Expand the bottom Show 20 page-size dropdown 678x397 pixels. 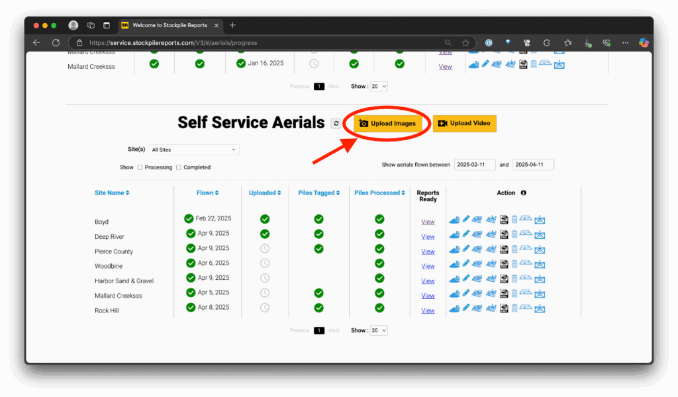[x=379, y=330]
